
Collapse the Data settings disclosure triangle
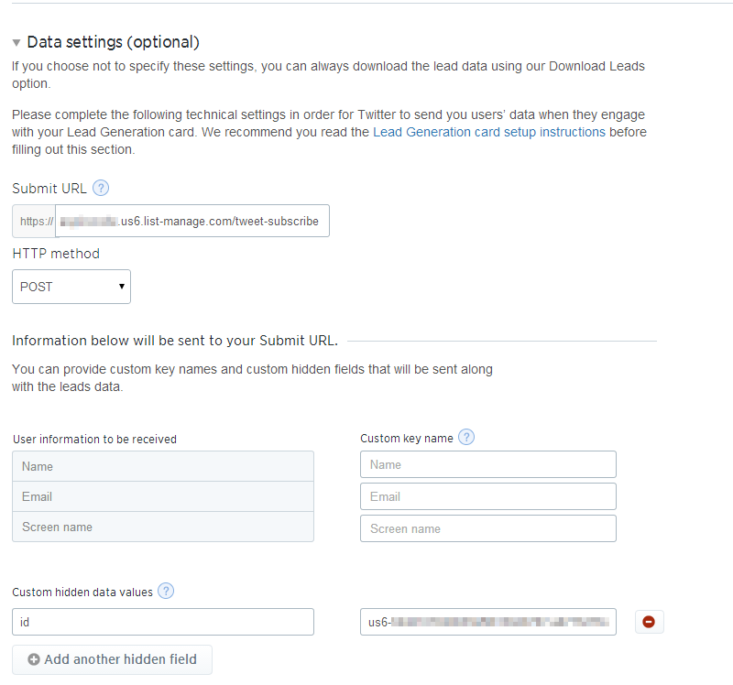[16, 43]
